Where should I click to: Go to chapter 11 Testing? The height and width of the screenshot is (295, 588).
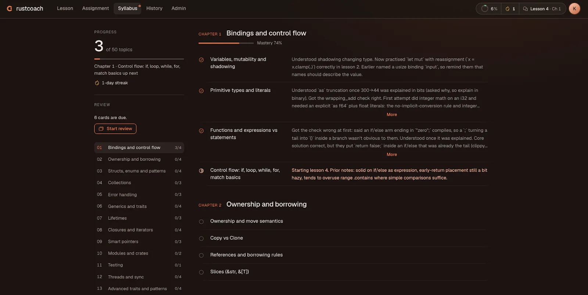coord(139,265)
